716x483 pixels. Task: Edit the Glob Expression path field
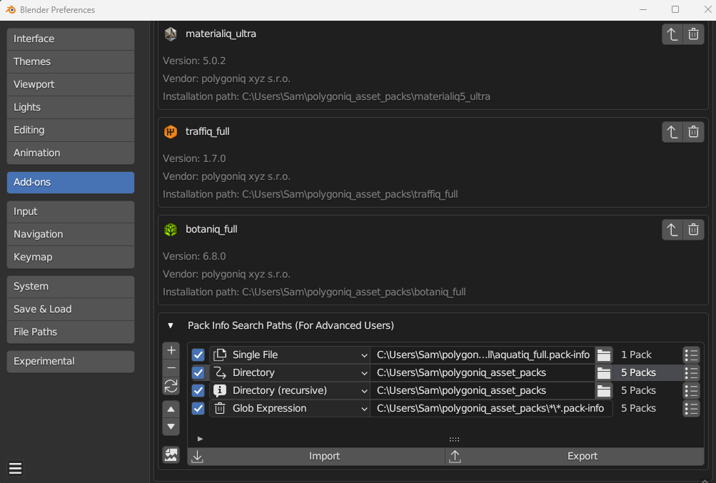491,409
